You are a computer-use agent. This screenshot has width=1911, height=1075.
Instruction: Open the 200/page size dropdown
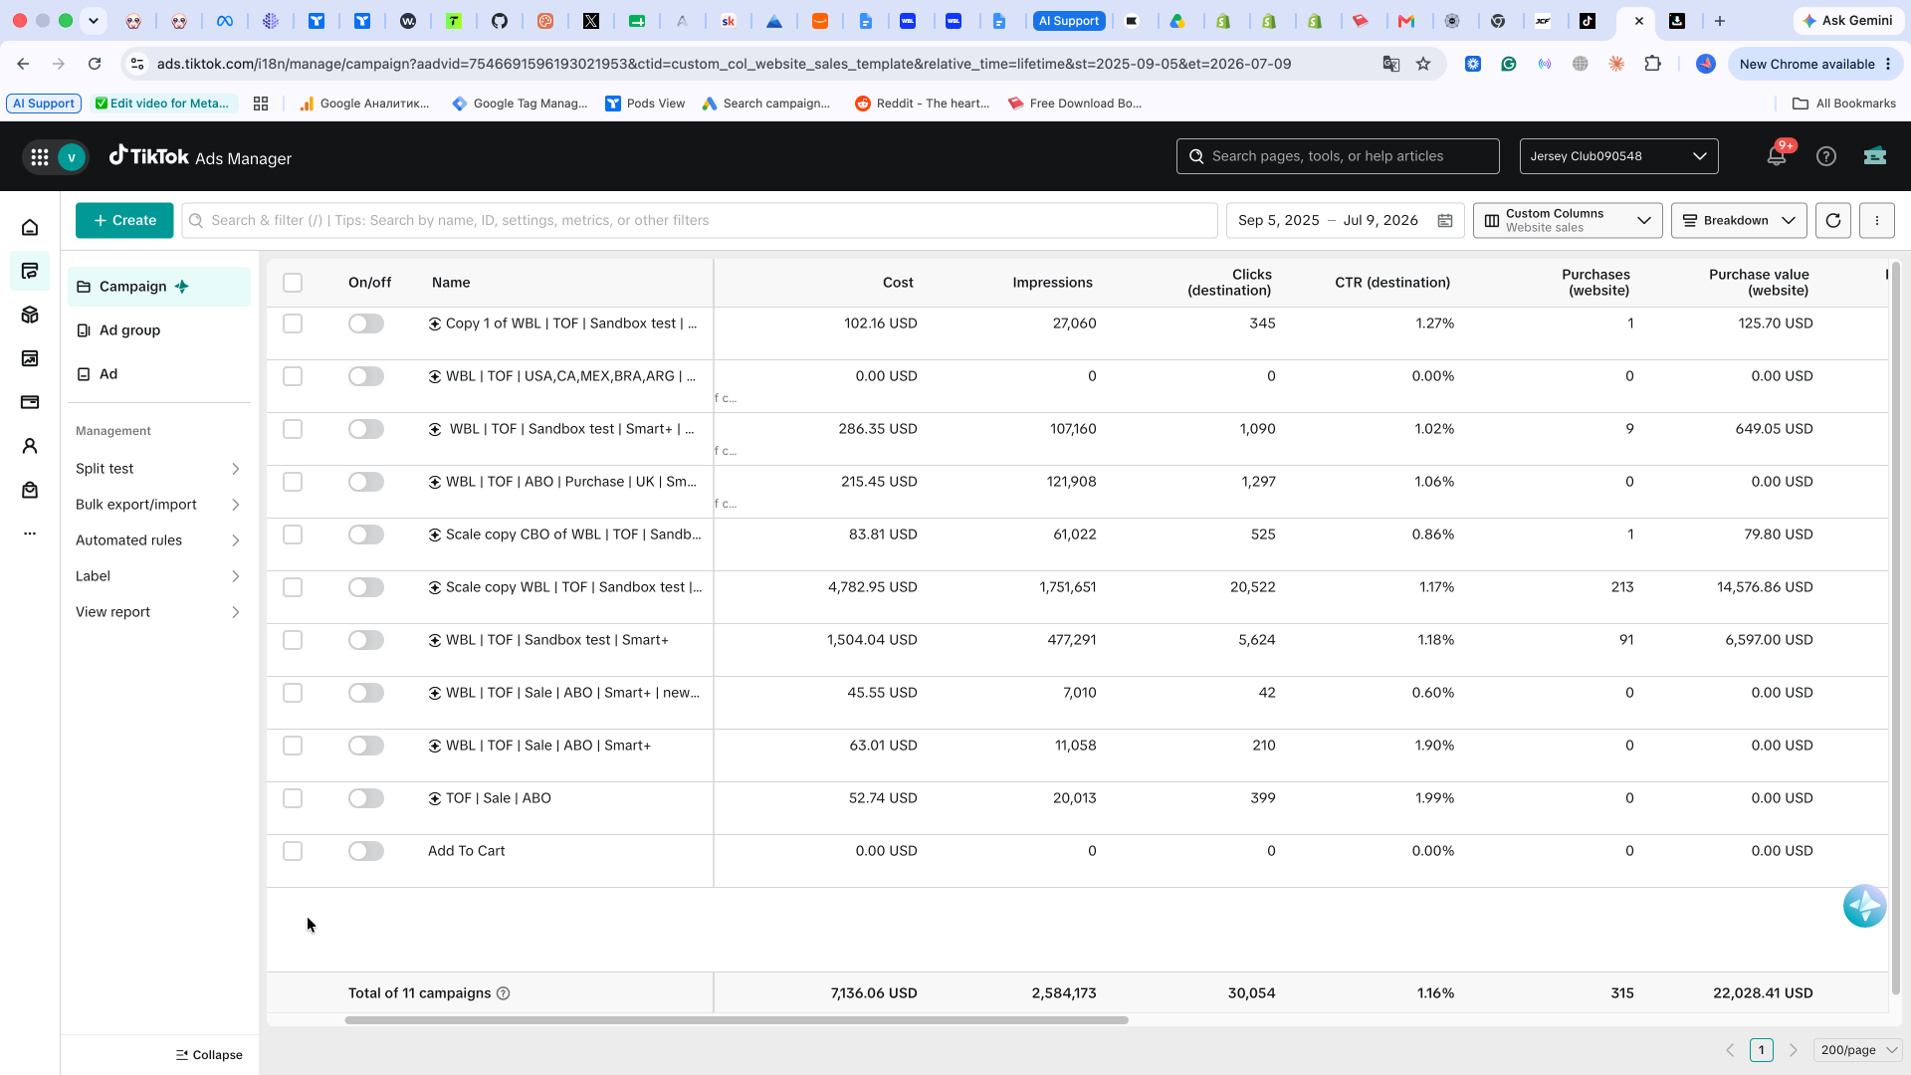(x=1858, y=1050)
